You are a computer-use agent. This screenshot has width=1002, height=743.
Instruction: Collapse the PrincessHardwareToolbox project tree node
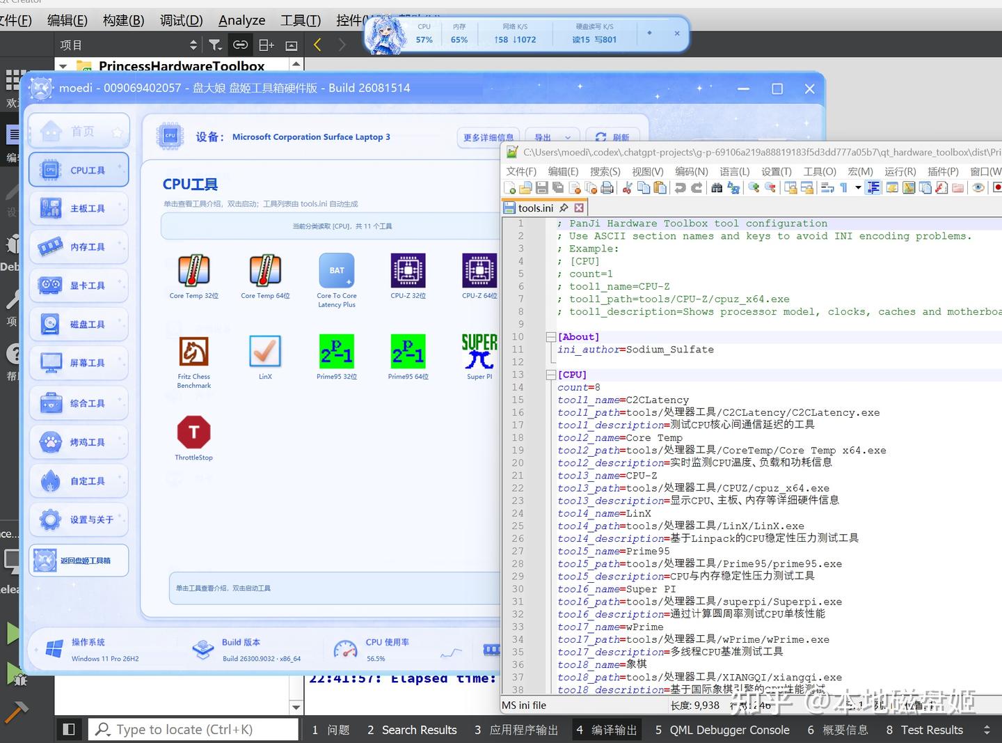point(63,66)
